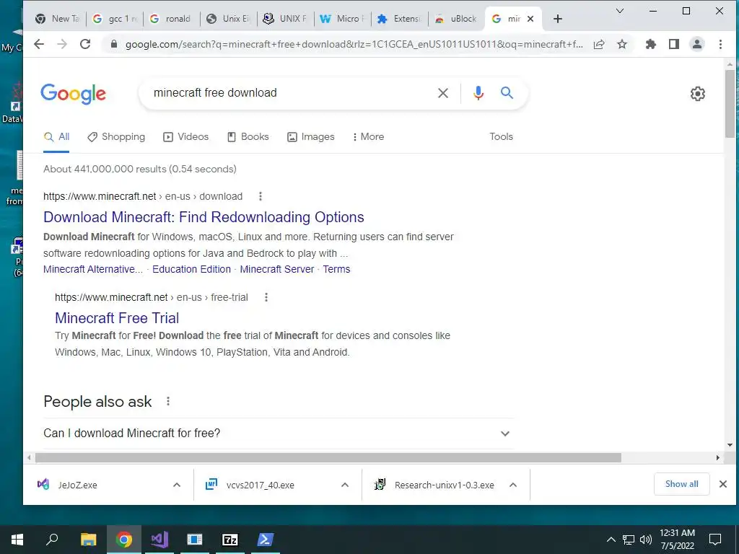Open the Chrome profile avatar
The height and width of the screenshot is (554, 739).
point(697,44)
